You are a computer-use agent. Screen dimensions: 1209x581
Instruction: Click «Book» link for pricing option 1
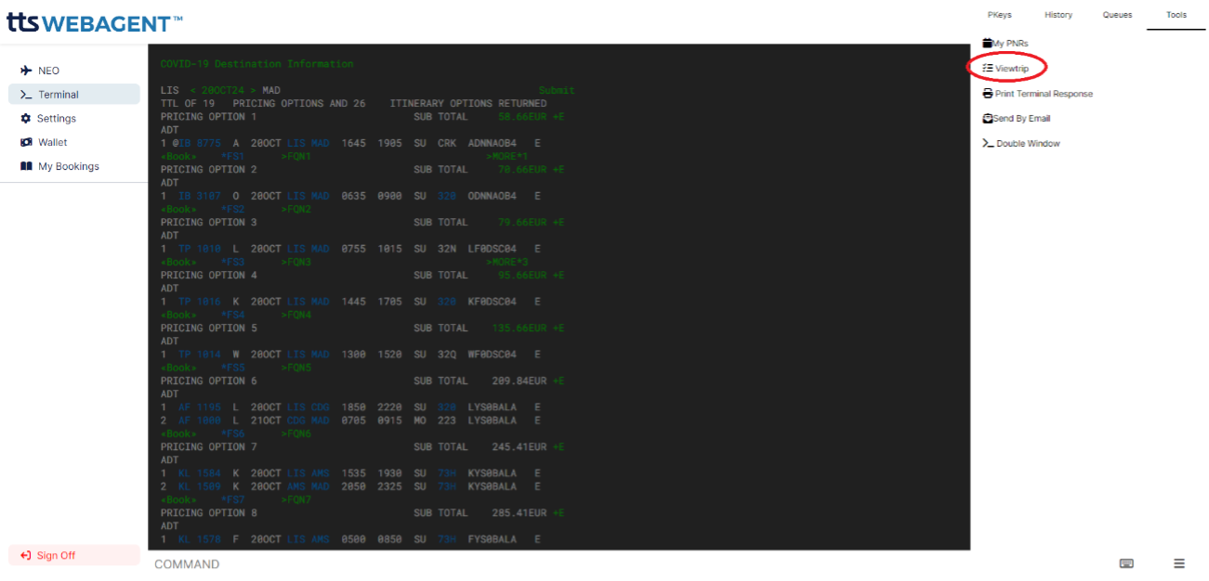[178, 157]
